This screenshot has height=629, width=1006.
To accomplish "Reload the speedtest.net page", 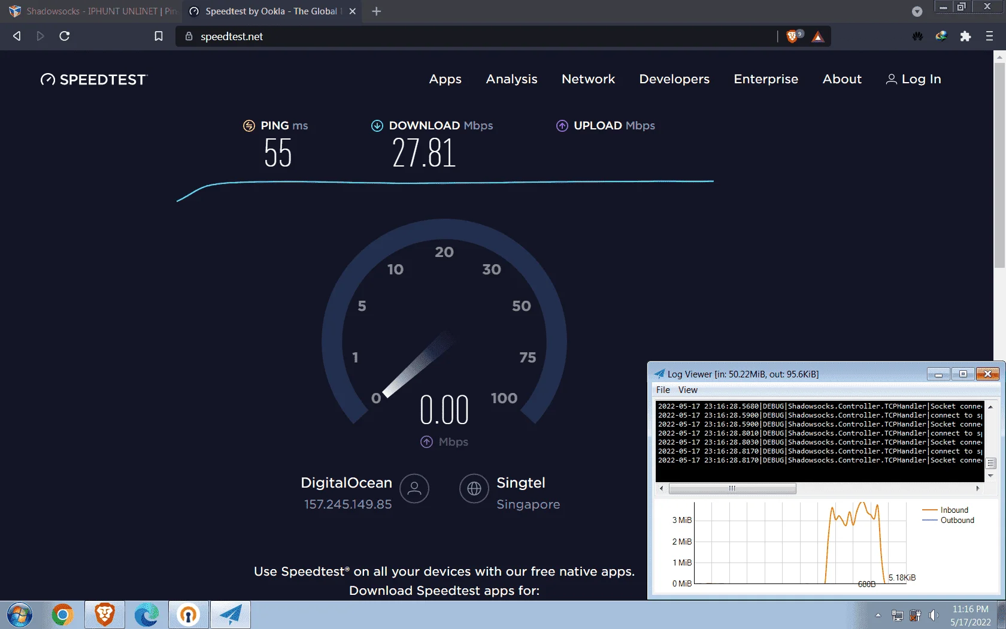I will 65,36.
